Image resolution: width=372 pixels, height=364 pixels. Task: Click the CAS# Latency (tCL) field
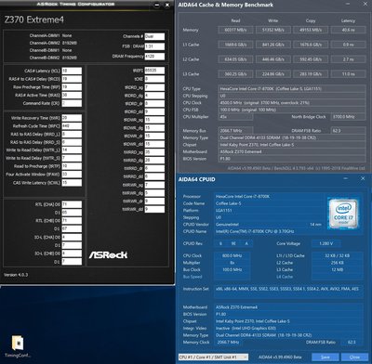click(x=72, y=71)
